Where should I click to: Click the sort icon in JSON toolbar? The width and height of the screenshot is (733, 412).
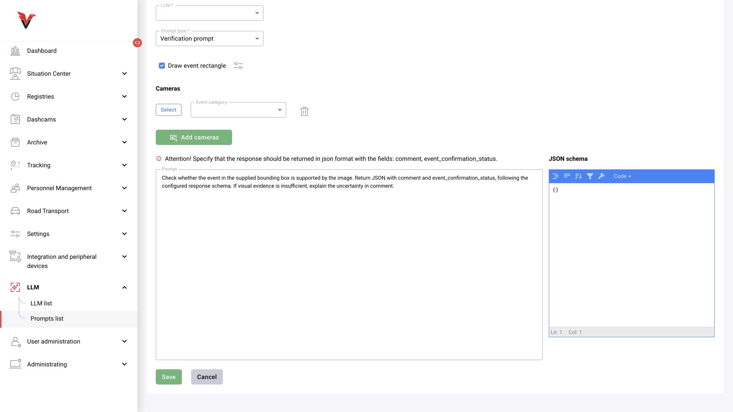pos(578,176)
